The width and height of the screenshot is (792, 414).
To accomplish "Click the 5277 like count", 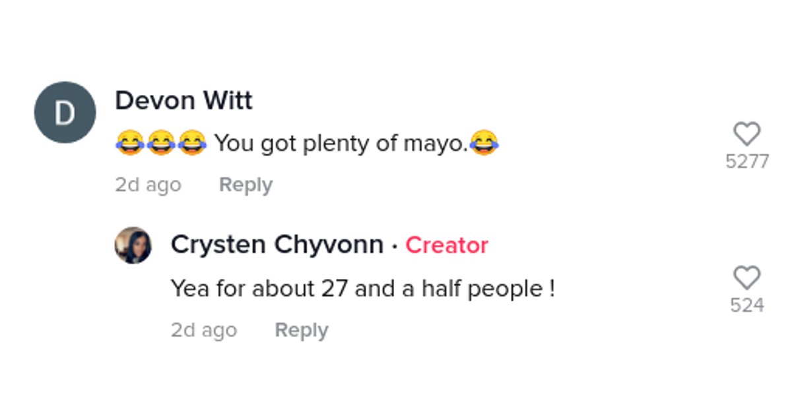I will pyautogui.click(x=747, y=162).
